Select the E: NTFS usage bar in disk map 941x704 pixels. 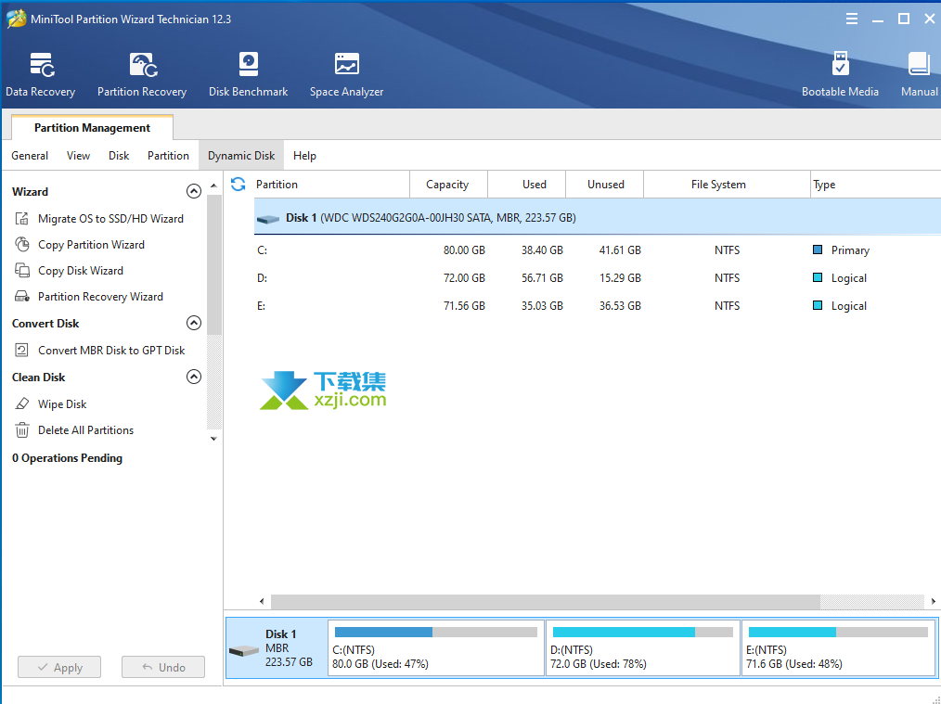(838, 632)
